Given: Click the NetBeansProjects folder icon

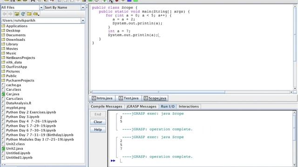Looking at the screenshot, I should click(x=3, y=58).
